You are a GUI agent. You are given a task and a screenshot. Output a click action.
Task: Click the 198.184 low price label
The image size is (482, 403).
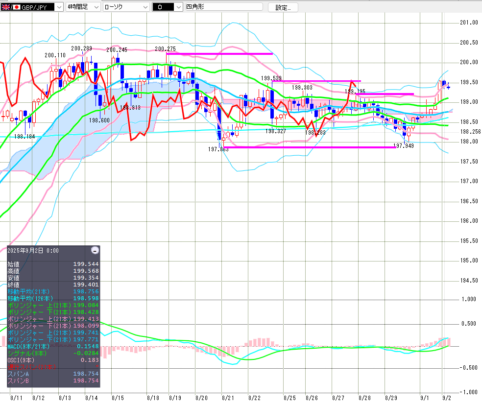[x=24, y=136]
